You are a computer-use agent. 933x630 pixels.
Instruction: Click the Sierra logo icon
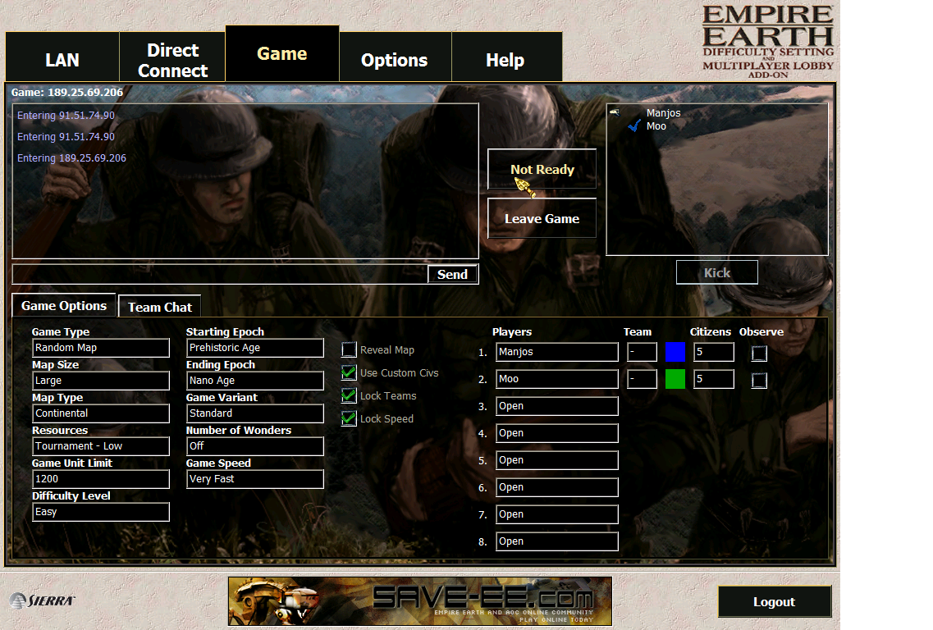point(43,601)
